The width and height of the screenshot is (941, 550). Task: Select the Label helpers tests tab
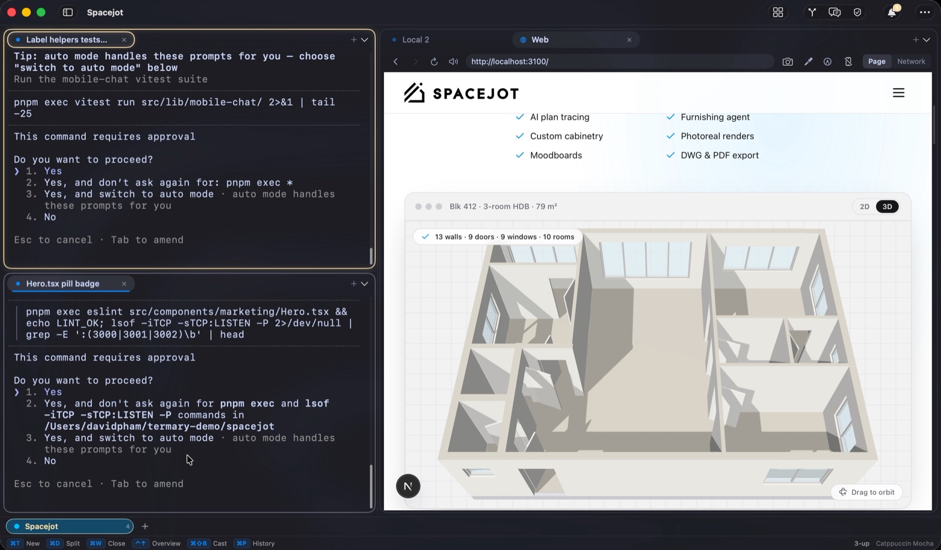71,40
